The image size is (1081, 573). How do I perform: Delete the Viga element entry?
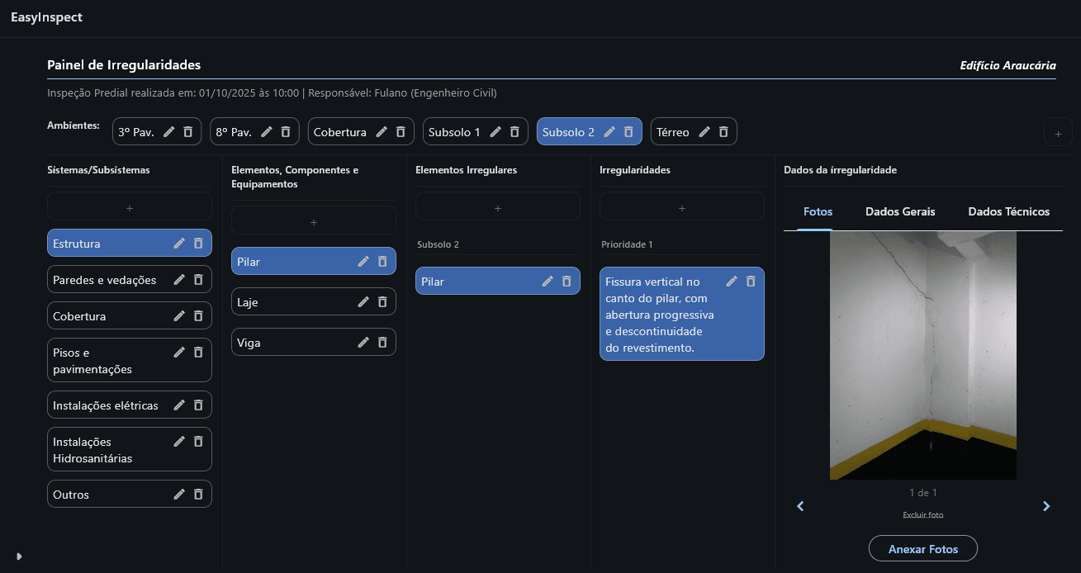tap(382, 343)
